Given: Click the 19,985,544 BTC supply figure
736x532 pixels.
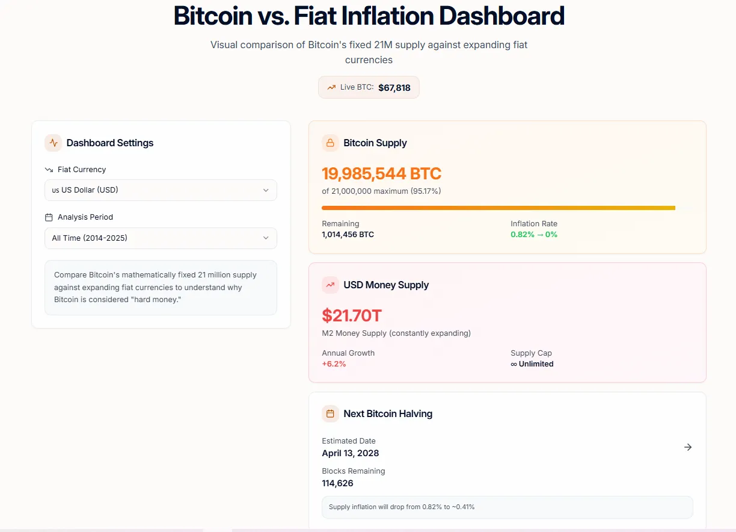Looking at the screenshot, I should (x=381, y=174).
